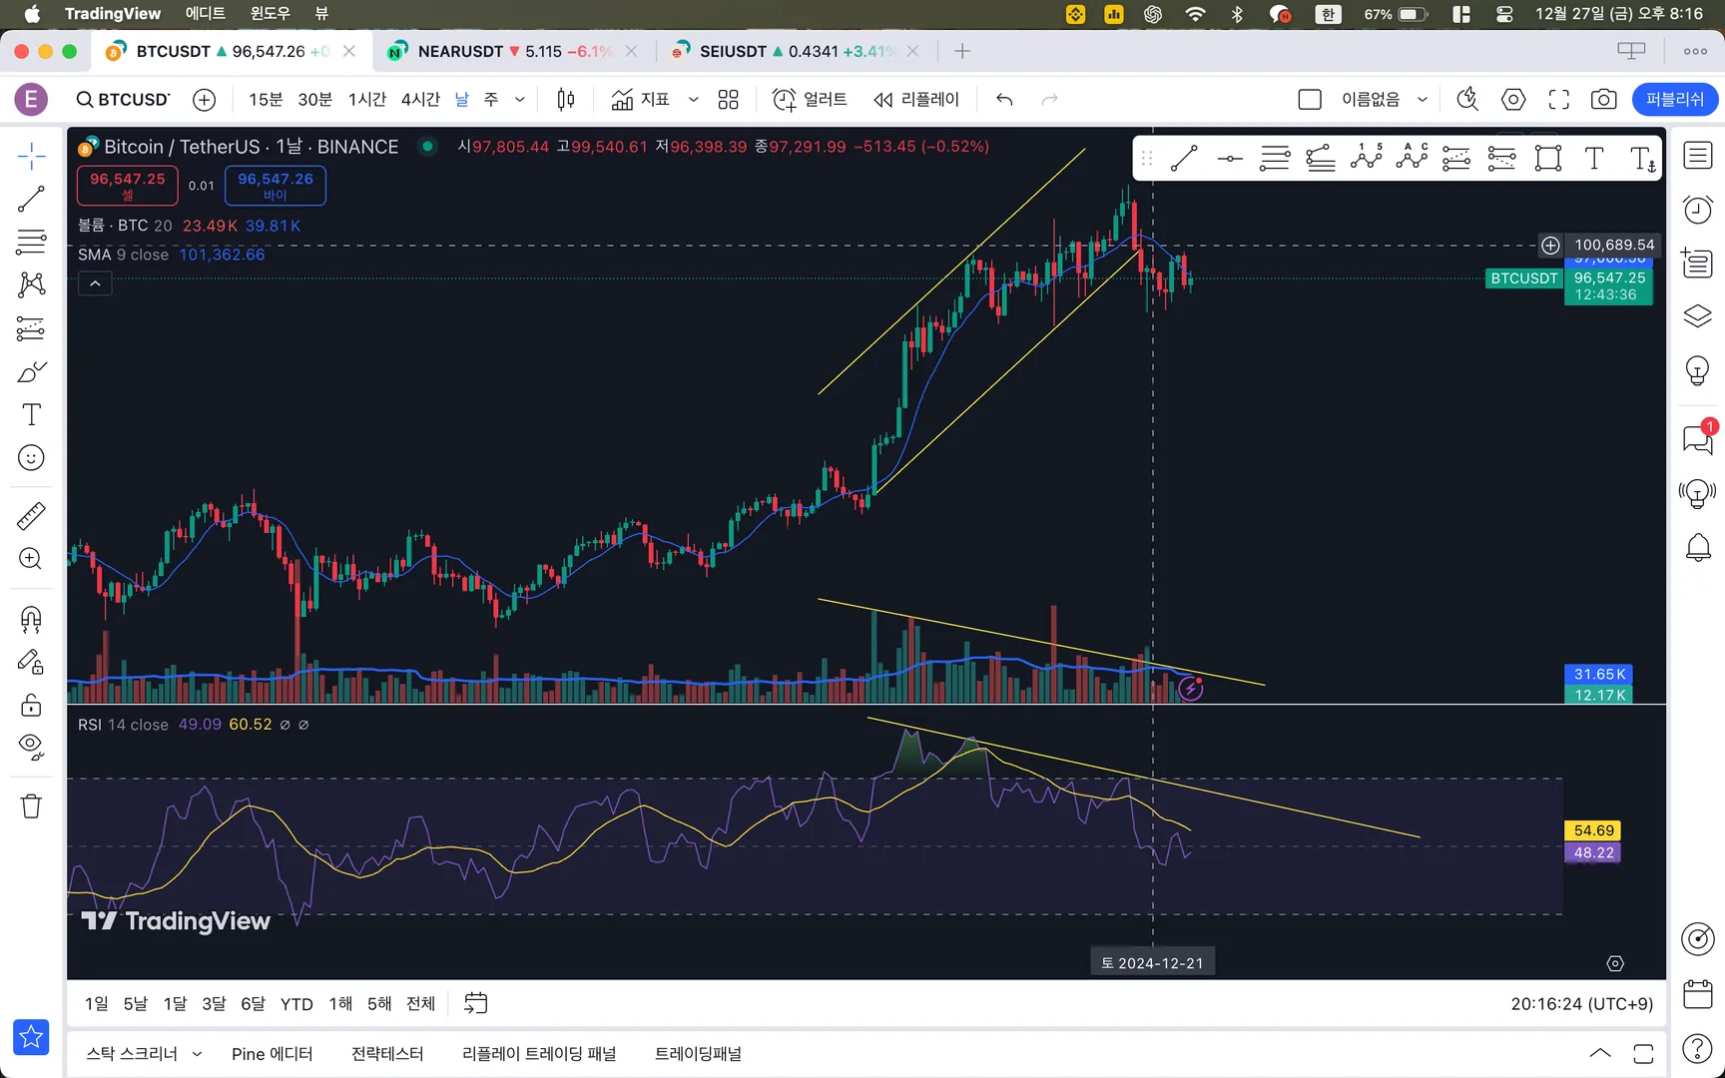Screen dimensions: 1725x1078
Task: Open the alerts clock panel
Action: tap(1698, 210)
